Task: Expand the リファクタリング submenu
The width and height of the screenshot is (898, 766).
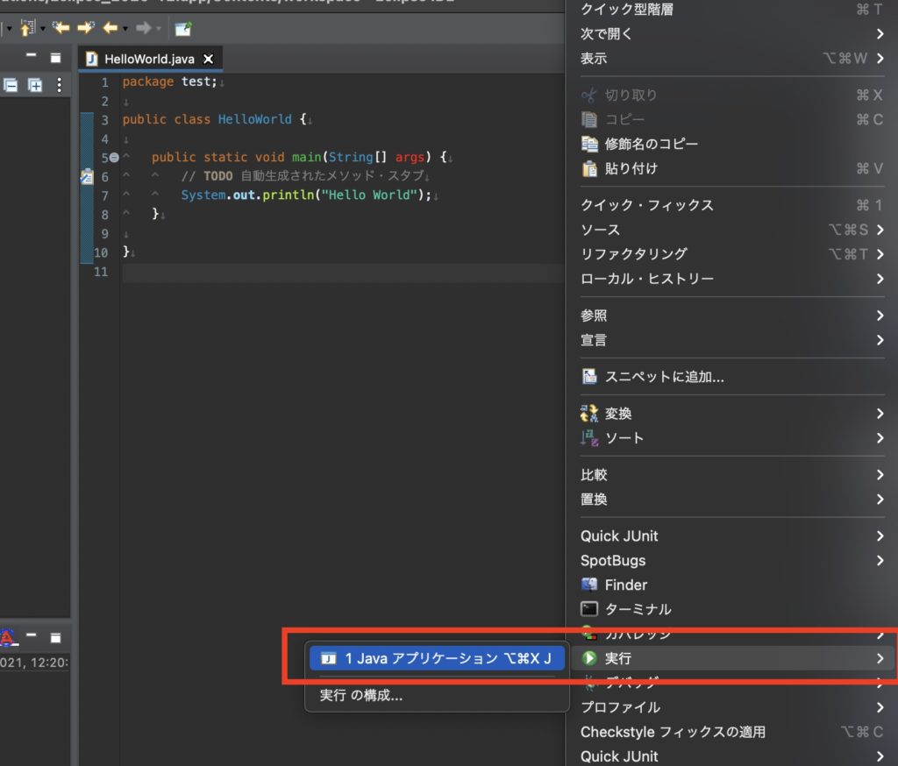Action: point(731,254)
